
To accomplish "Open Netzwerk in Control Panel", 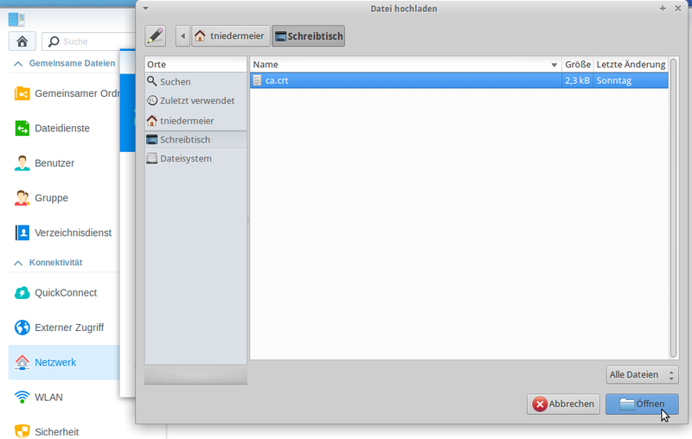I will pos(64,362).
